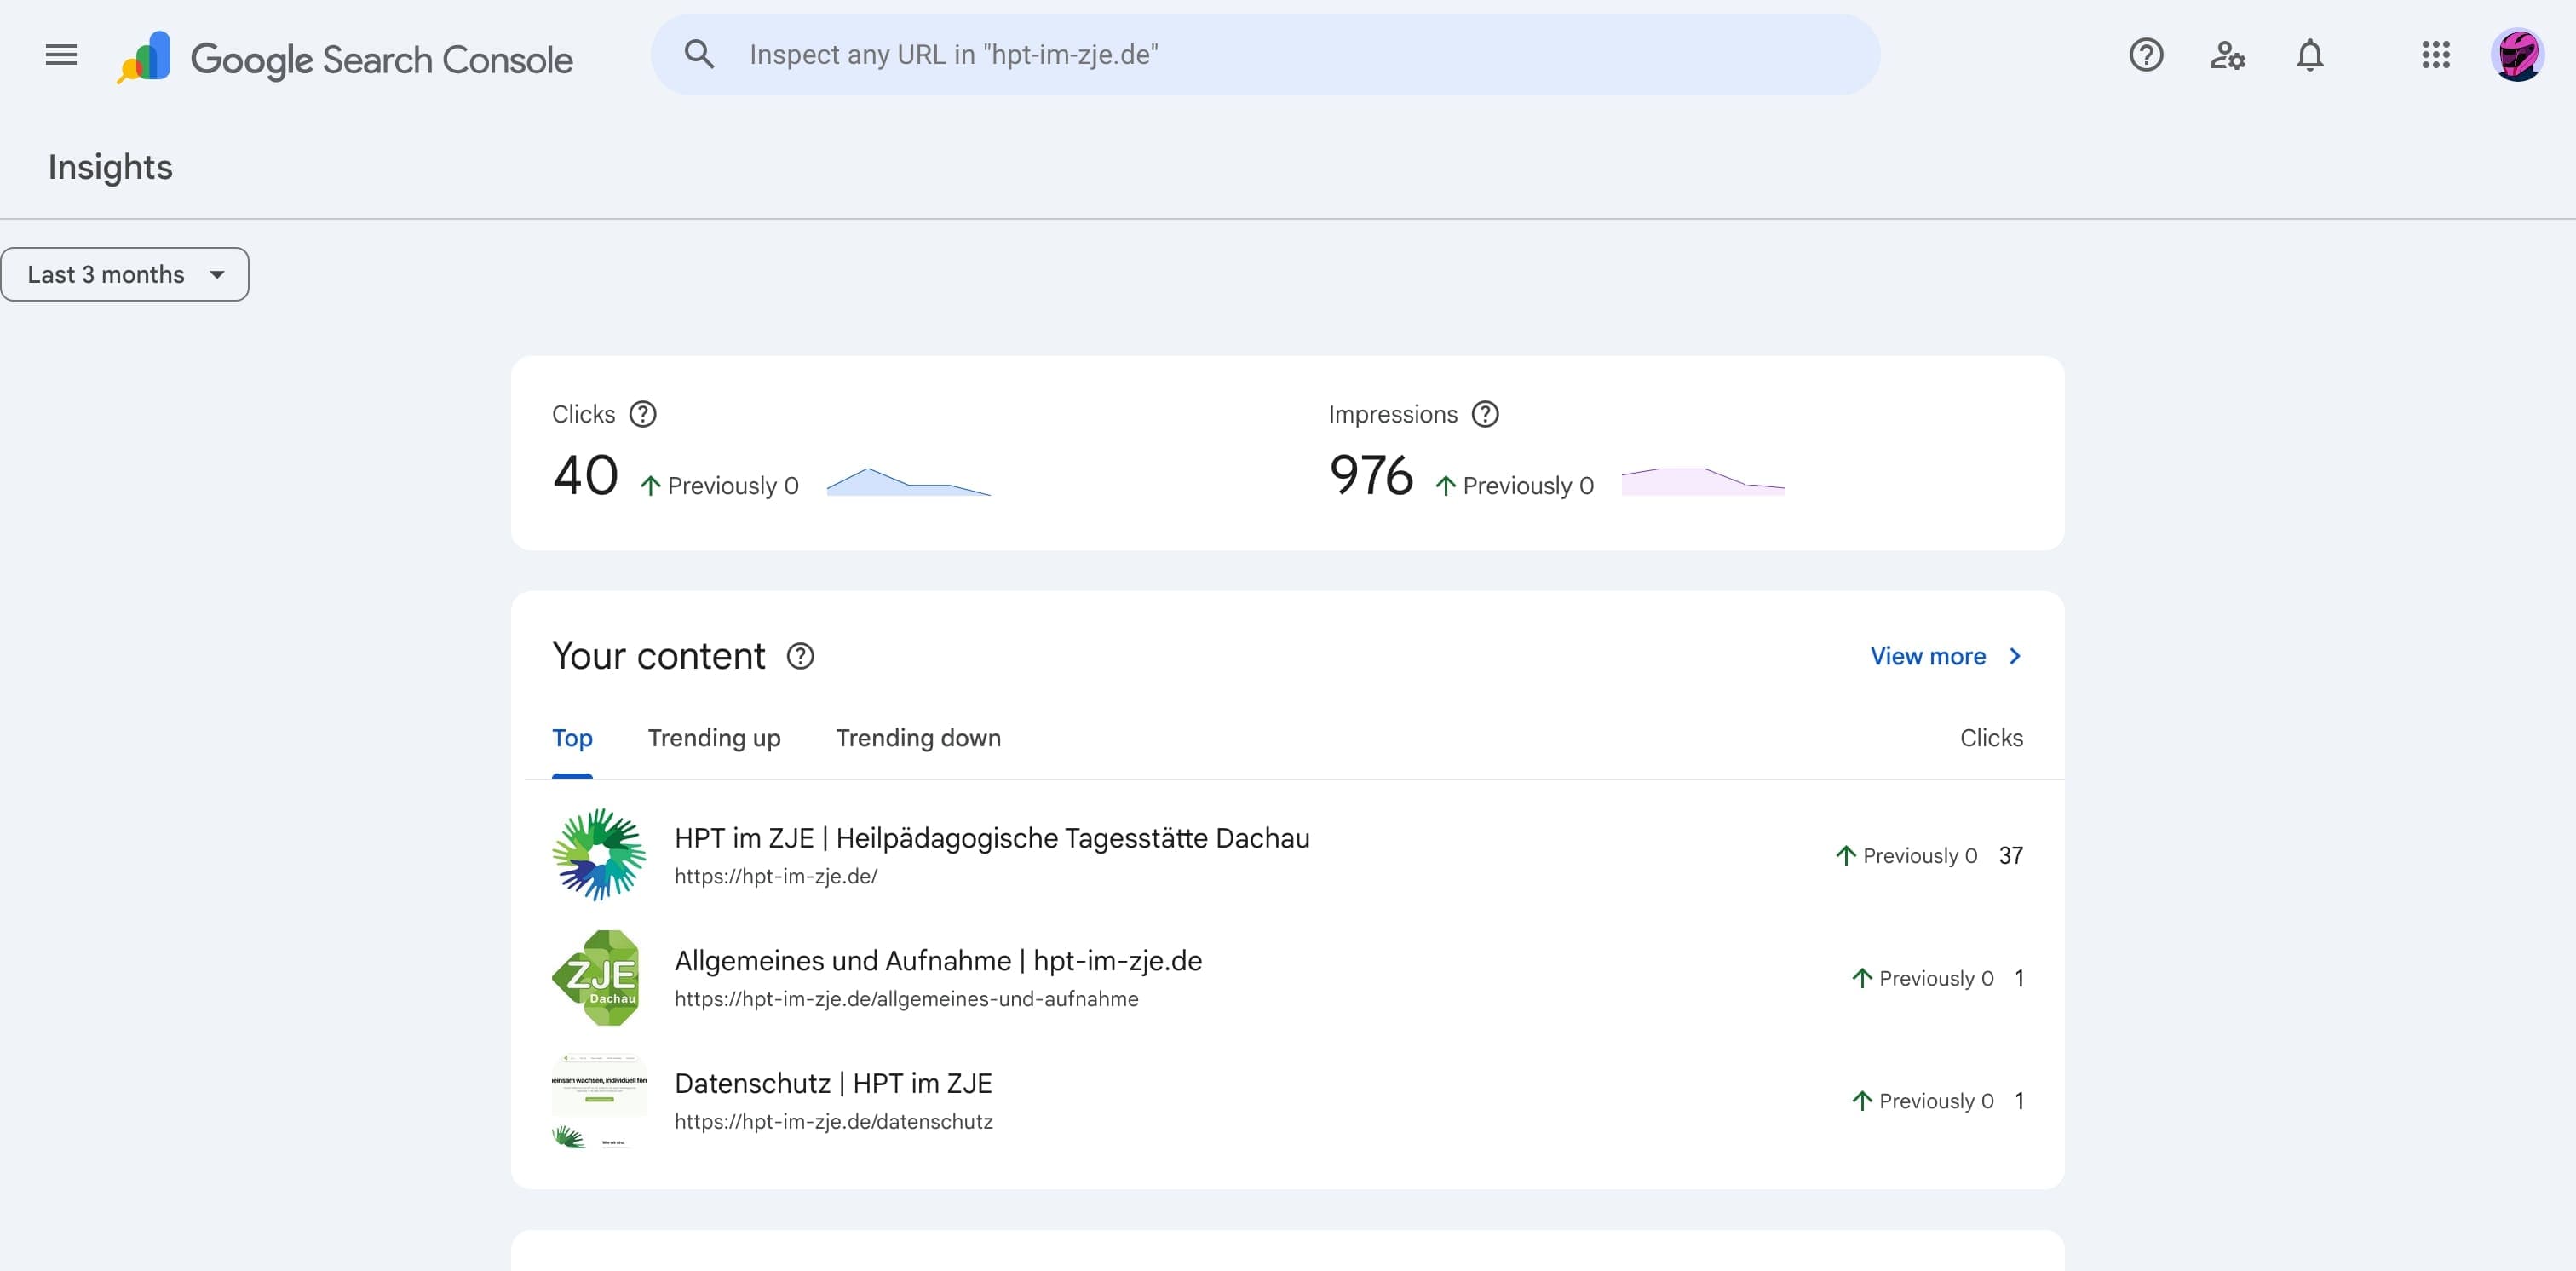
Task: Switch to the Trending down tab
Action: tap(917, 738)
